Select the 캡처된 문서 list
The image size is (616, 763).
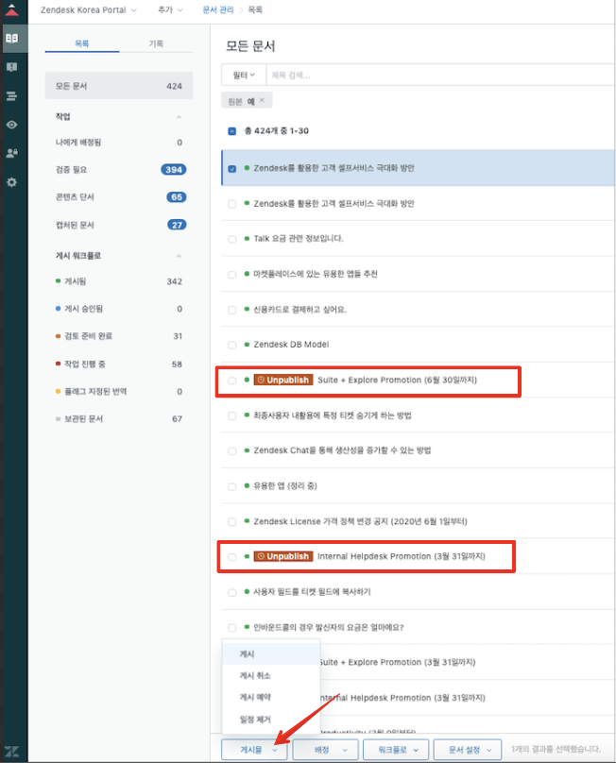click(x=119, y=225)
